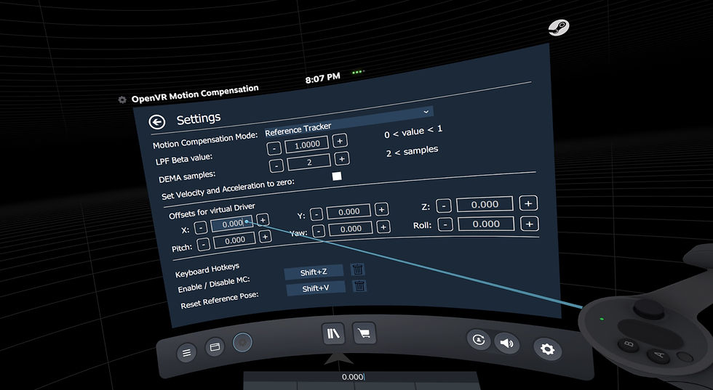Select the OpenVR Motion Compensation overlay icon

pyautogui.click(x=242, y=342)
